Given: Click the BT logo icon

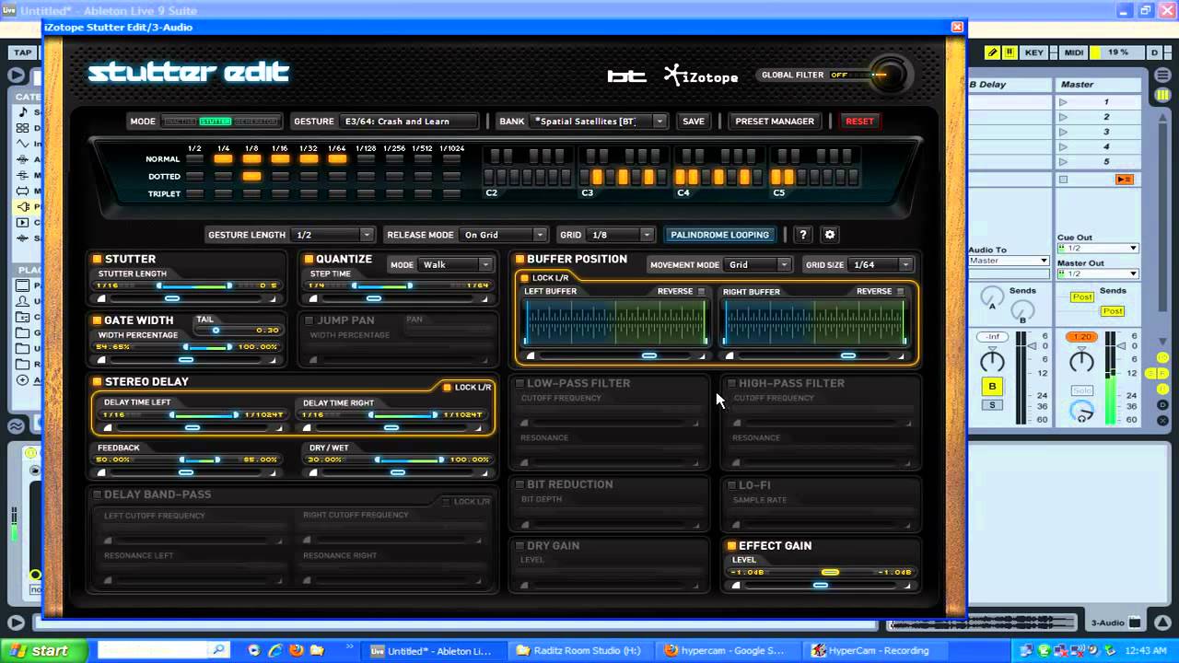Looking at the screenshot, I should pyautogui.click(x=626, y=76).
